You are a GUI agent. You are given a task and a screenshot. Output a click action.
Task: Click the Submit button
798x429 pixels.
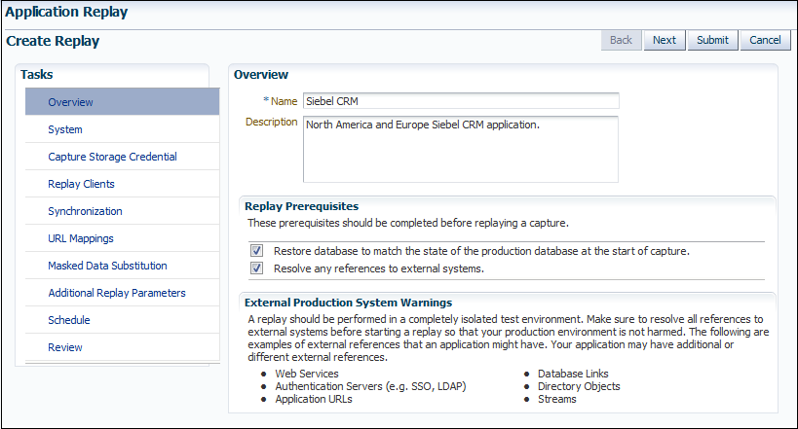712,40
